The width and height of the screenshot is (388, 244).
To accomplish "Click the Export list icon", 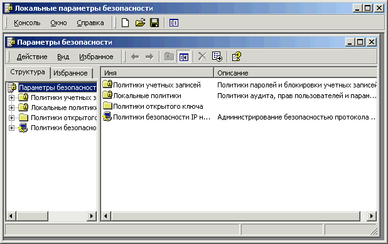I will [217, 57].
